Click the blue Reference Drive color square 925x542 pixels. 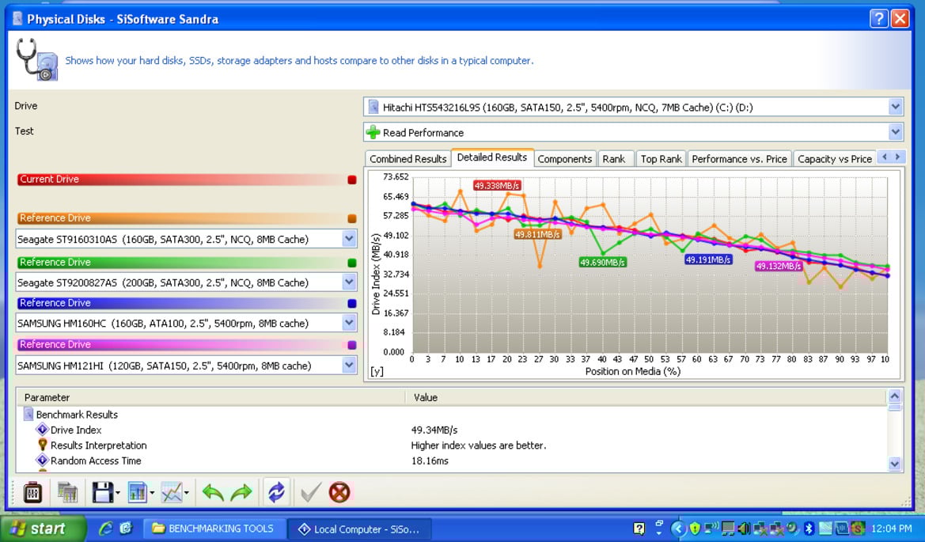352,304
